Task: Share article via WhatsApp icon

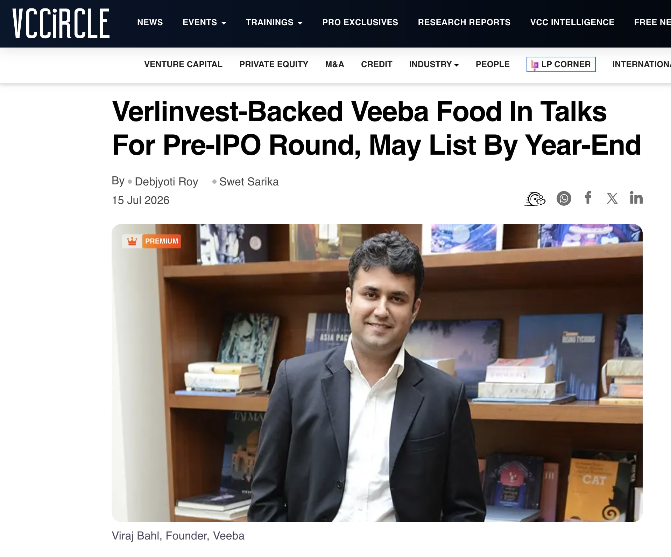Action: pyautogui.click(x=564, y=198)
